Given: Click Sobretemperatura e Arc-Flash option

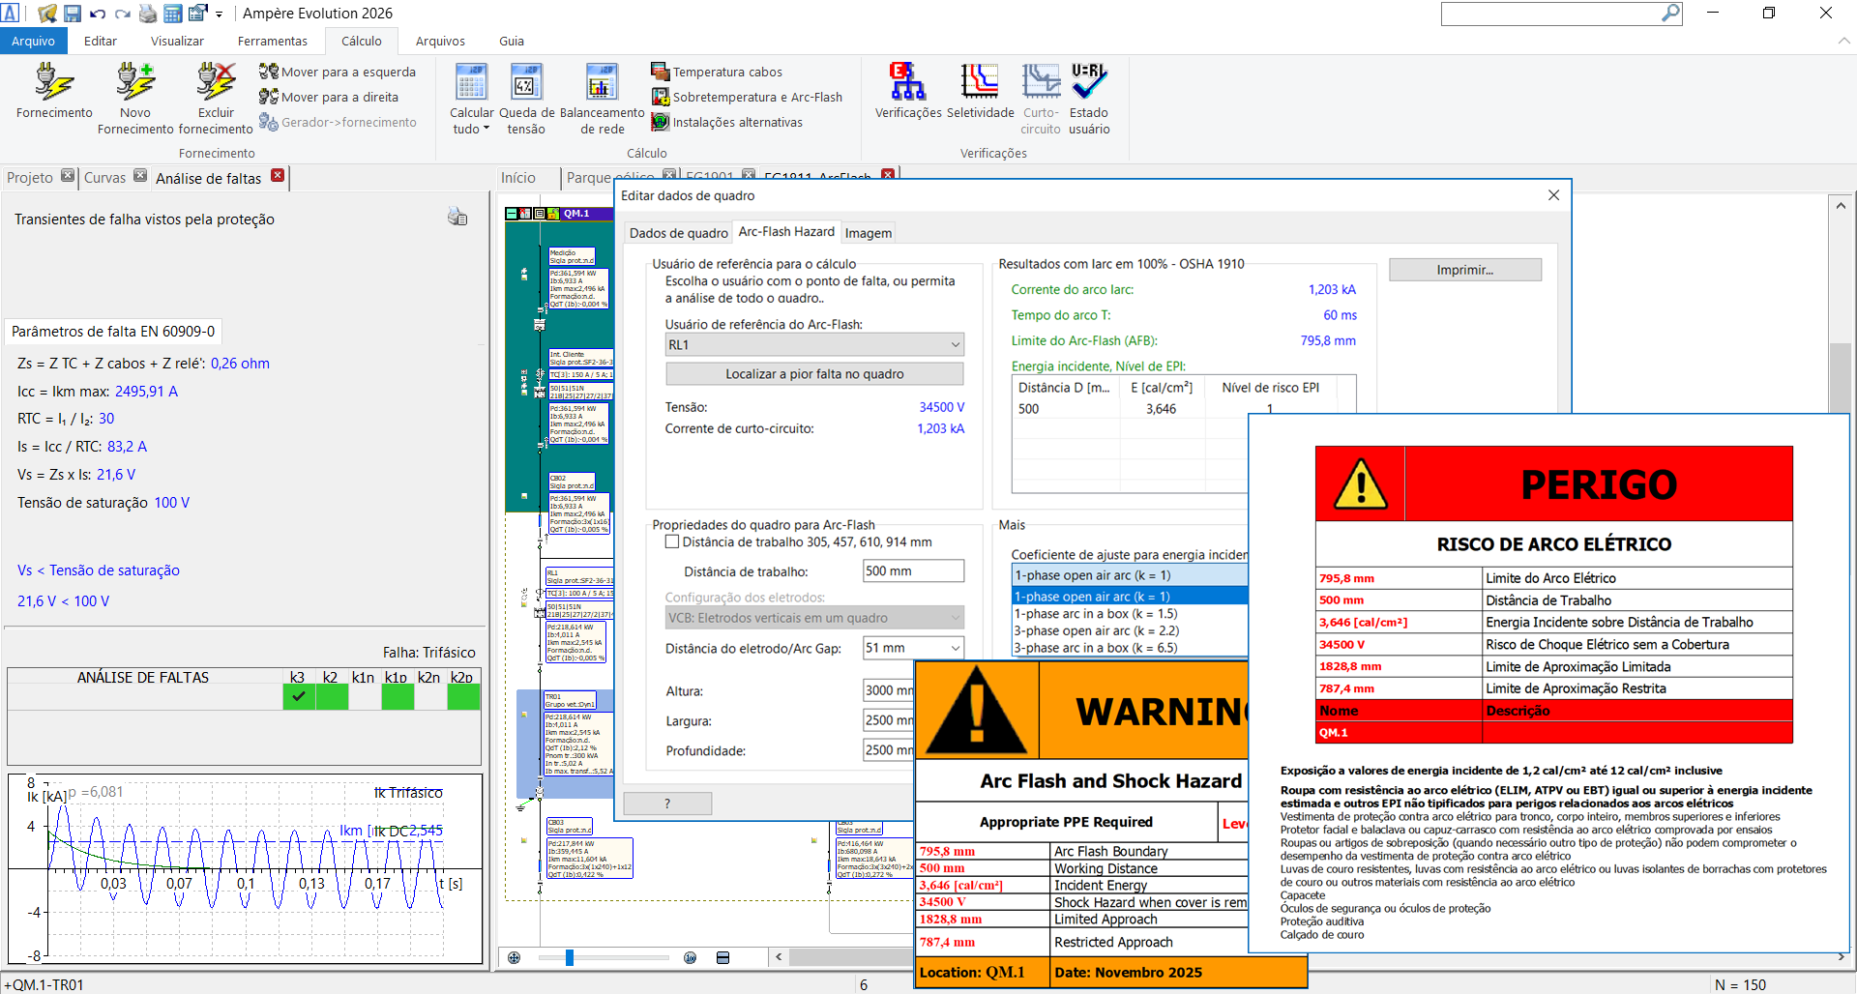Looking at the screenshot, I should point(756,98).
